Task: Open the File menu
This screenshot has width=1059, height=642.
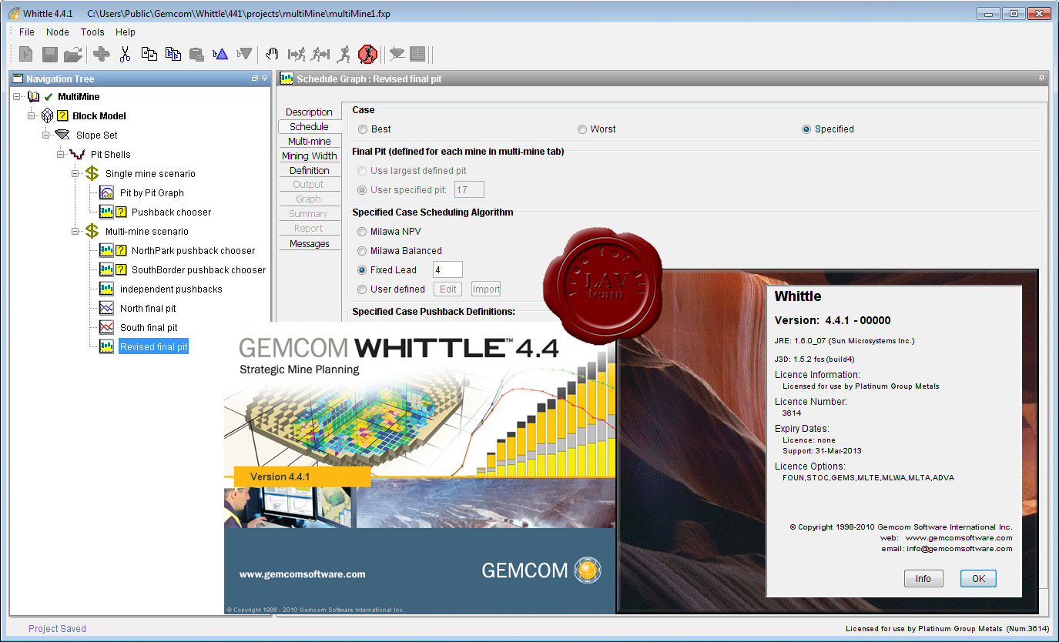Action: [x=27, y=32]
